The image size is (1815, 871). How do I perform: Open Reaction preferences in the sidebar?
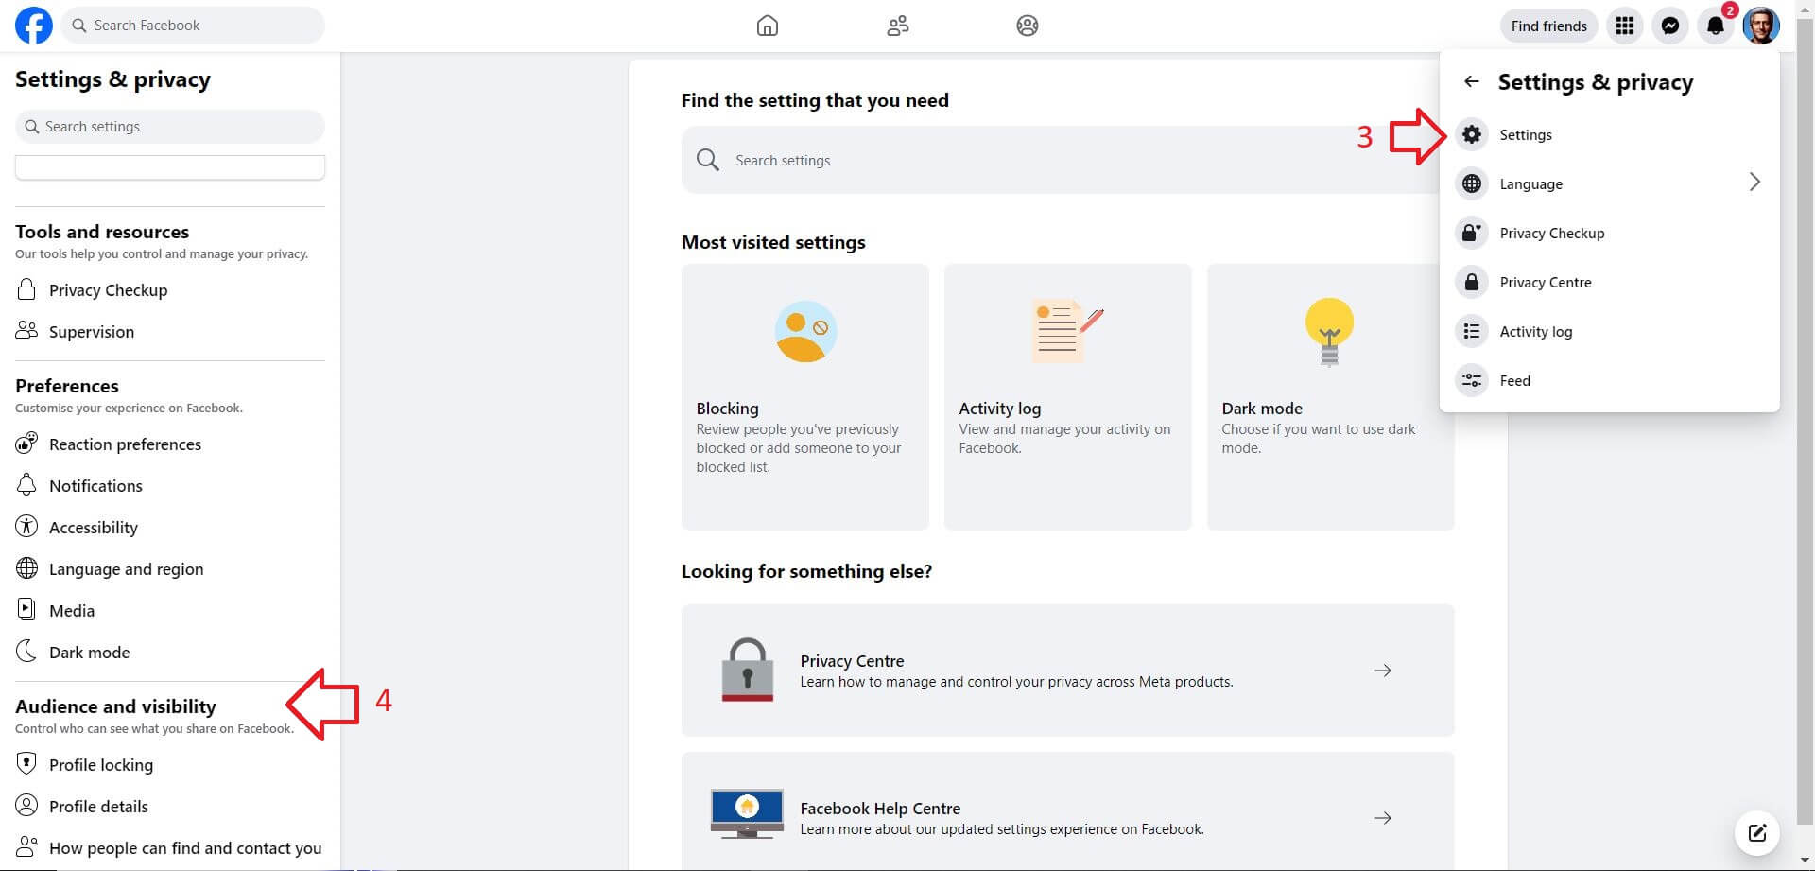click(125, 444)
